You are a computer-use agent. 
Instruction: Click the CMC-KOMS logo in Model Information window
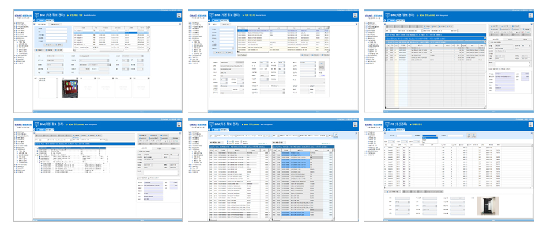(23, 15)
